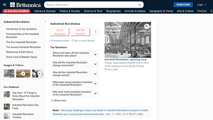Expand 'How did the Industrial Revolution change society?'
The height and width of the screenshot is (120, 213).
[75, 74]
